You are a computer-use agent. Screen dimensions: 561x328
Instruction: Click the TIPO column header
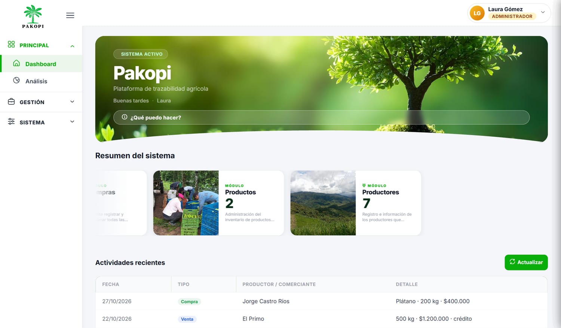click(183, 284)
